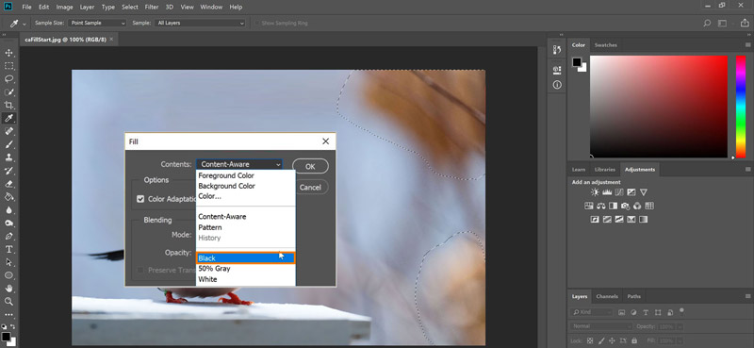Toggle the pixel layer filter in Layers panel
754x348 pixels.
click(622, 312)
